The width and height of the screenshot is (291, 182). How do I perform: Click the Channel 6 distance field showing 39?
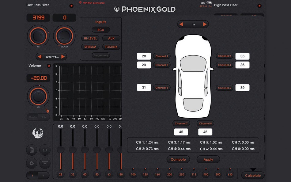(x=242, y=88)
